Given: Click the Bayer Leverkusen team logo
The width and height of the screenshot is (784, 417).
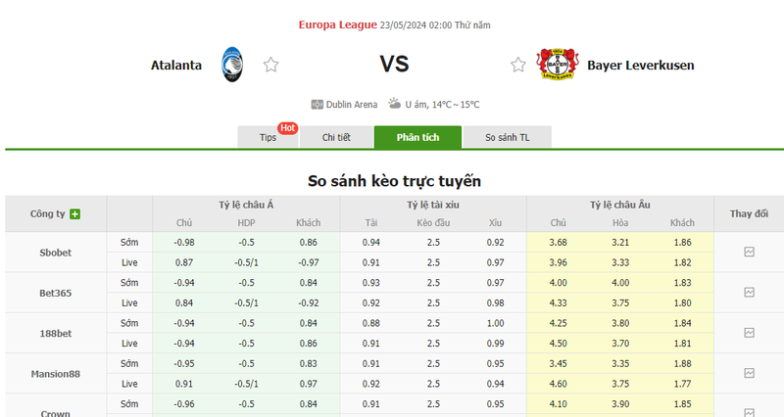Looking at the screenshot, I should click(x=557, y=65).
